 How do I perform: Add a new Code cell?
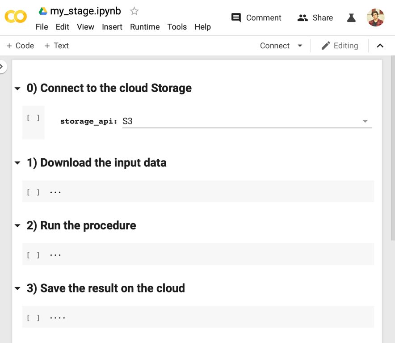tap(20, 46)
